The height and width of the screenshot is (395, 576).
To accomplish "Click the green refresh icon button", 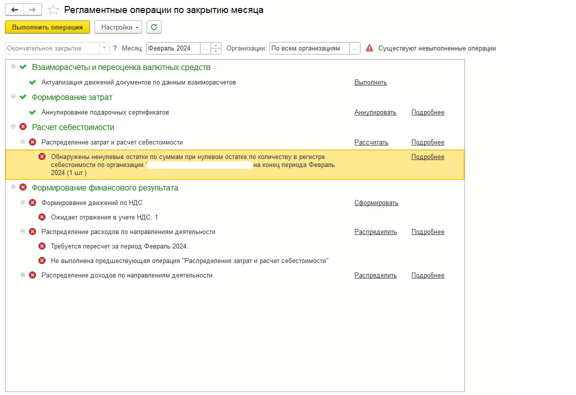I will pos(154,27).
